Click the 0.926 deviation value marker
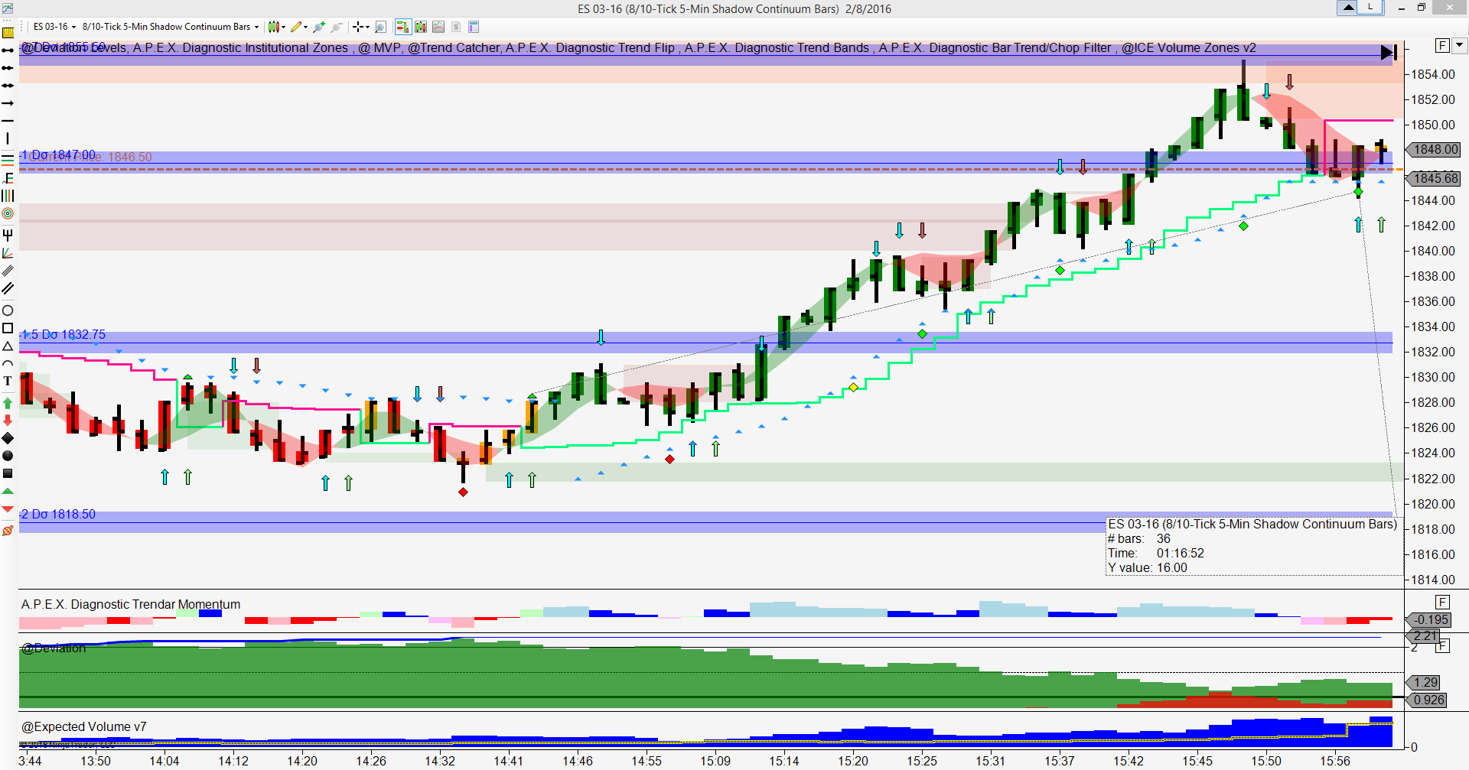 1427,700
